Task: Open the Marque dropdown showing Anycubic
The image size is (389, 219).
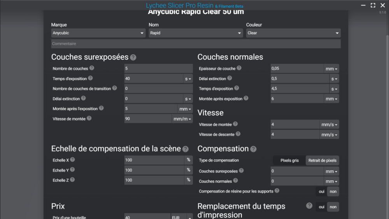Action: pos(98,33)
